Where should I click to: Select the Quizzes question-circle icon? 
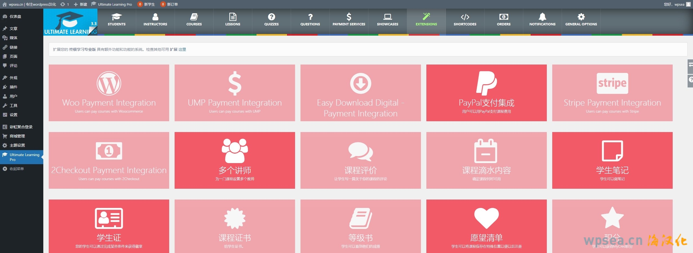pos(271,17)
